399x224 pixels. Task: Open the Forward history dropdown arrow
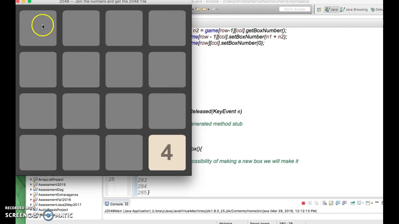click(x=217, y=9)
